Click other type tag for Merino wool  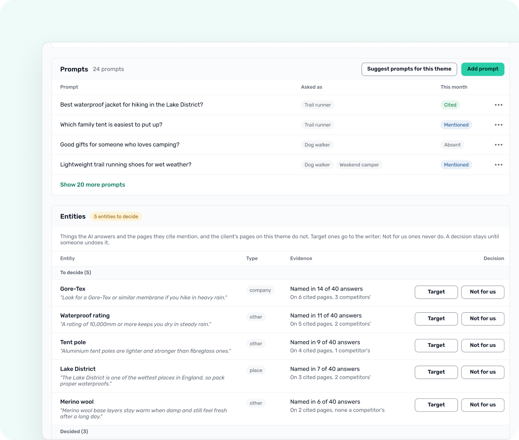(x=256, y=403)
